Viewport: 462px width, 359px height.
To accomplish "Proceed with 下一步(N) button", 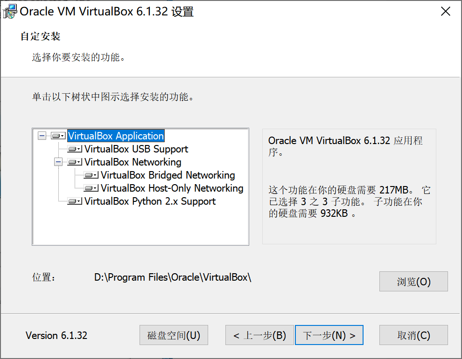I will click(329, 335).
